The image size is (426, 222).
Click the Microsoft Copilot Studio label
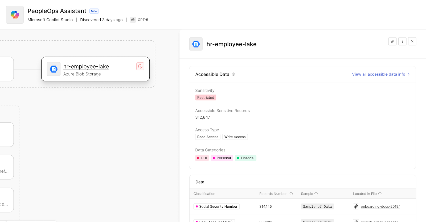point(50,20)
